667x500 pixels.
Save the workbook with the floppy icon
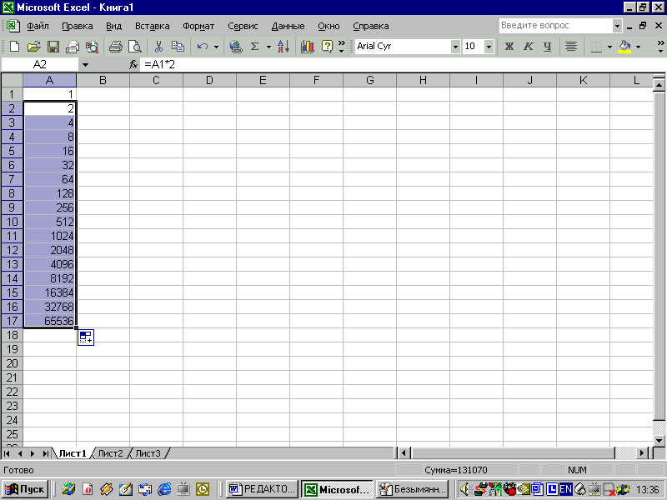(x=53, y=47)
